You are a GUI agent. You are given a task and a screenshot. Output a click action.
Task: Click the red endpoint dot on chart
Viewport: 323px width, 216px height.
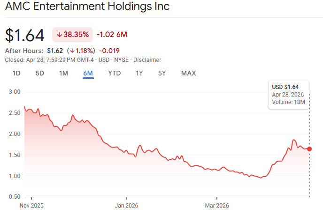click(309, 149)
